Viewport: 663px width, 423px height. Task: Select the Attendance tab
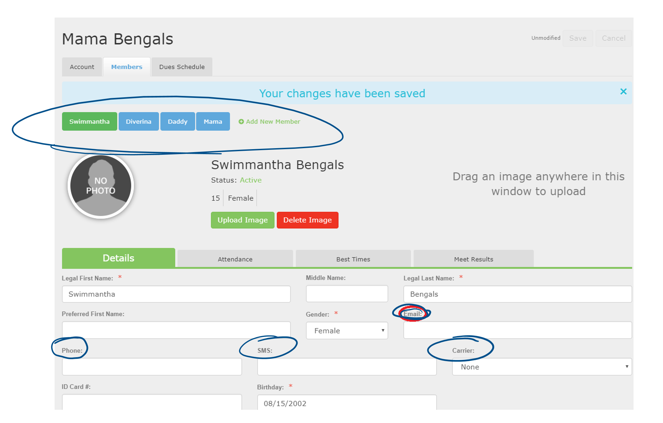[x=235, y=259]
